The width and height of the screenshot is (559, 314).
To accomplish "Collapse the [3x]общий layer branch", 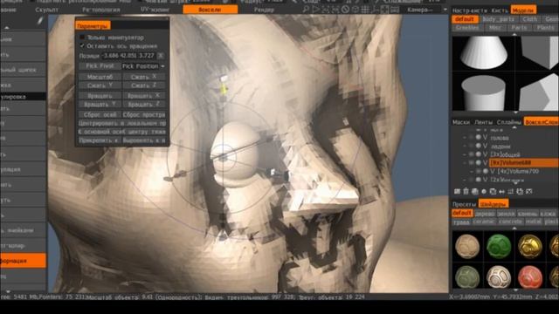I will (465, 154).
